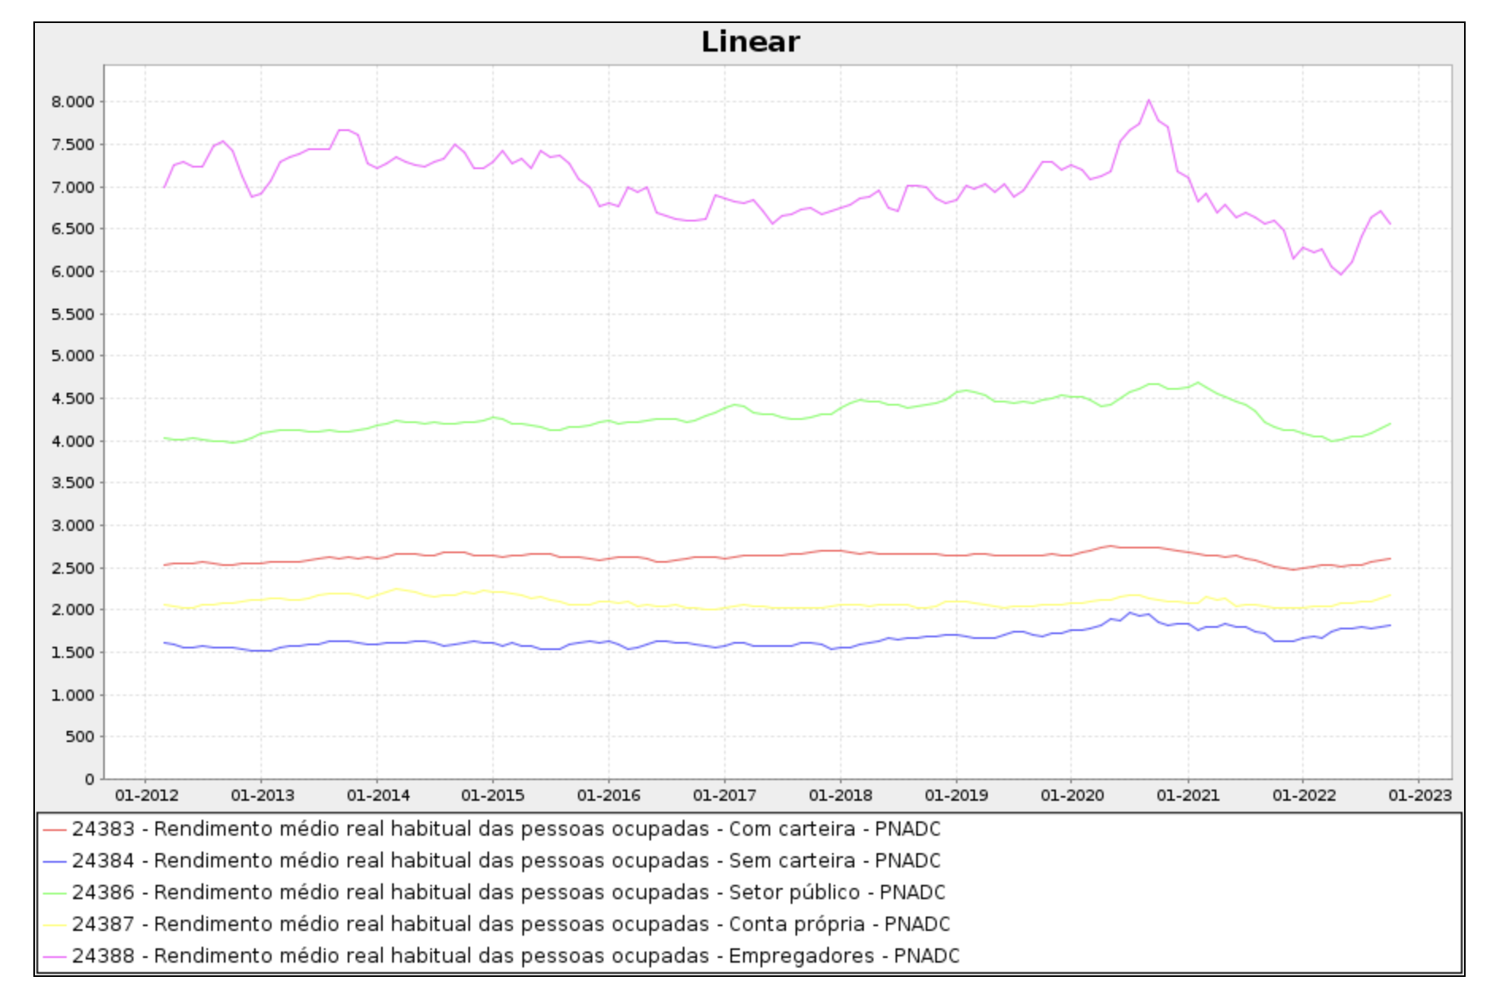
Task: Select legend entry 24386 Setor público
Action: pyautogui.click(x=508, y=892)
